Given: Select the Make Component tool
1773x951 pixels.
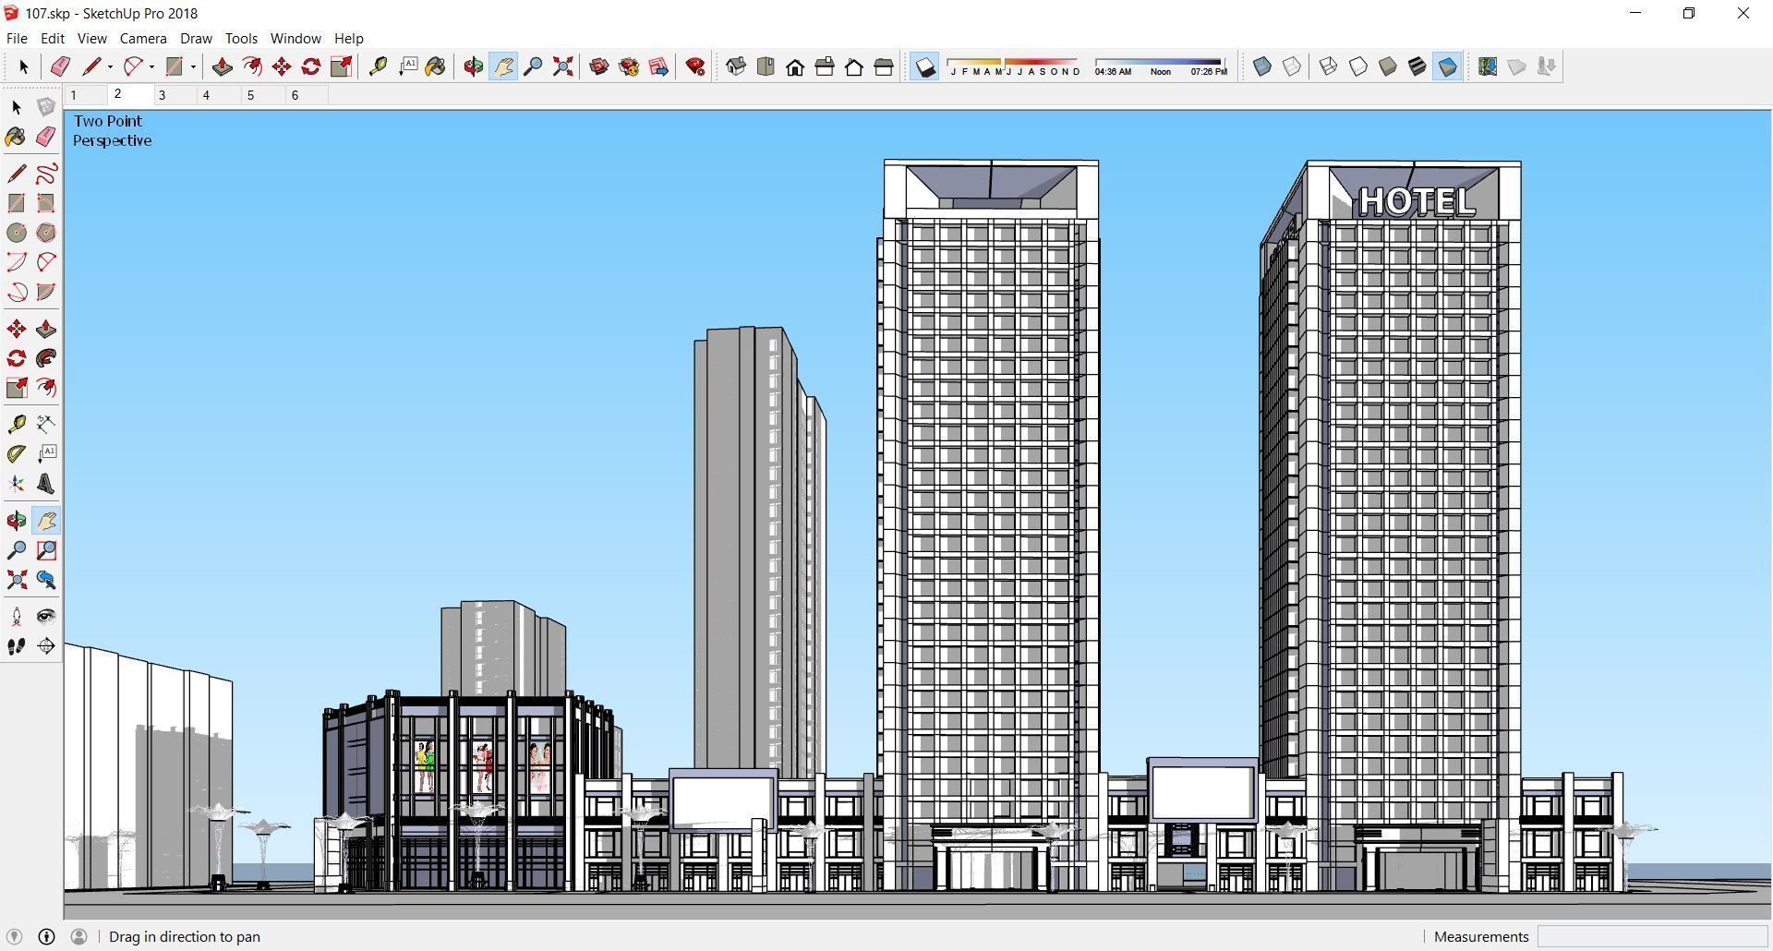Looking at the screenshot, I should point(45,107).
